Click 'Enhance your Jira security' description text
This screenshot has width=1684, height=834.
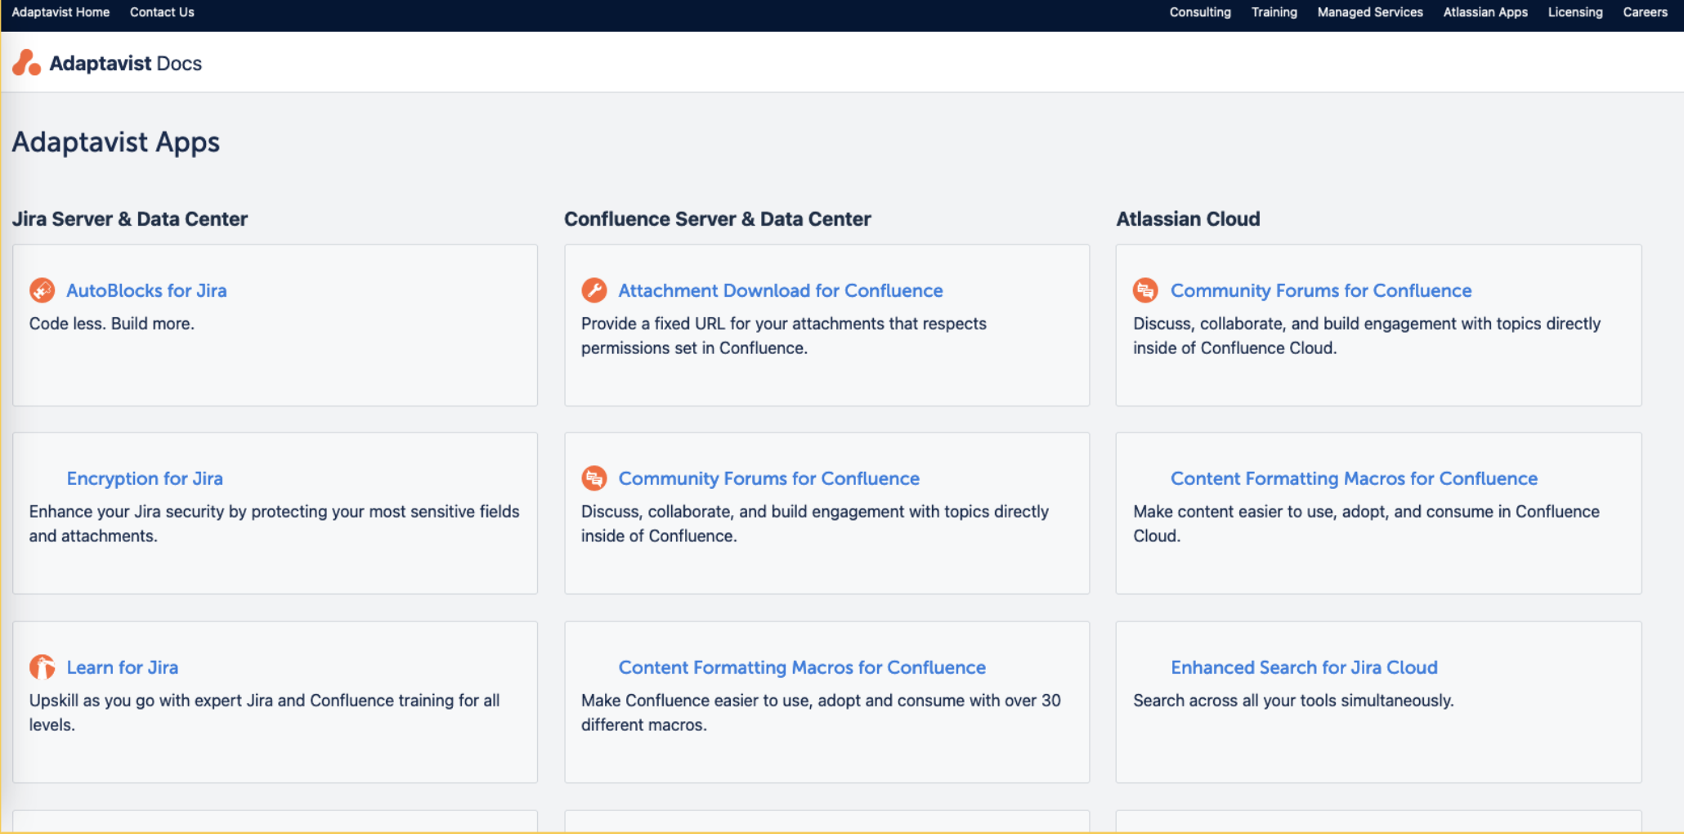tap(274, 523)
